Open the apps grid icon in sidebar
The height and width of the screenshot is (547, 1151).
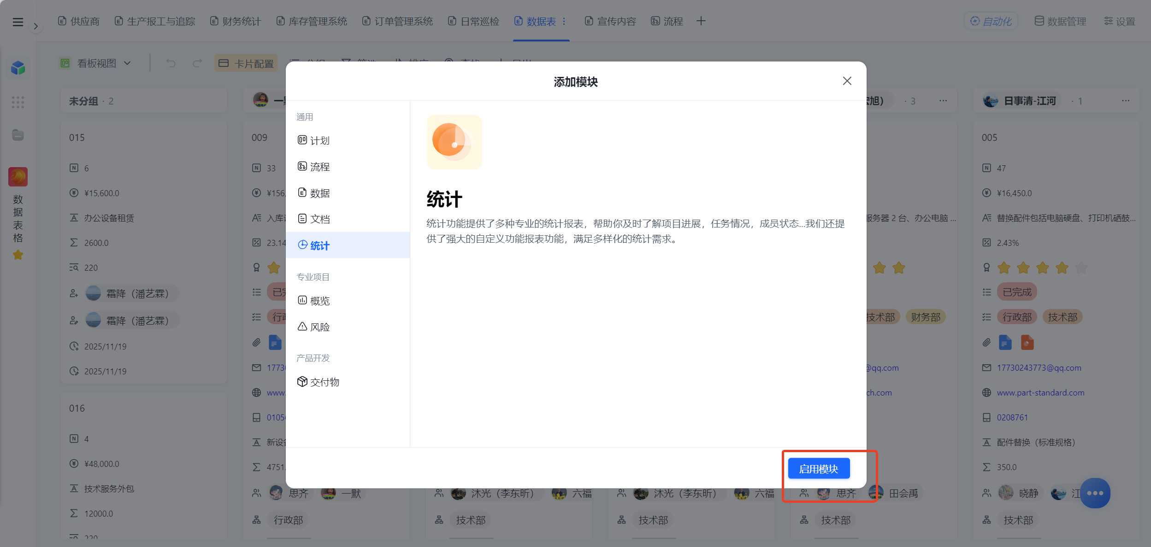(x=18, y=102)
